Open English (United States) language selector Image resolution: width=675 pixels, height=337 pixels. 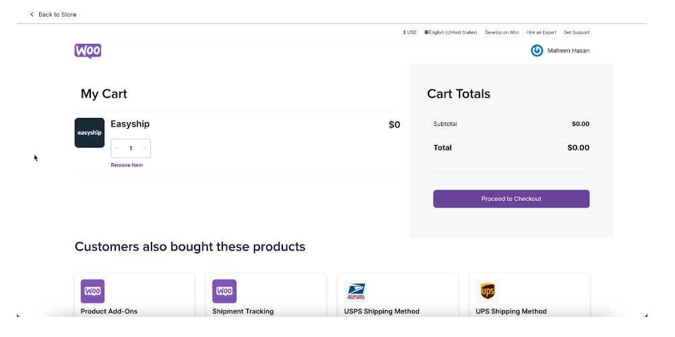point(453,32)
